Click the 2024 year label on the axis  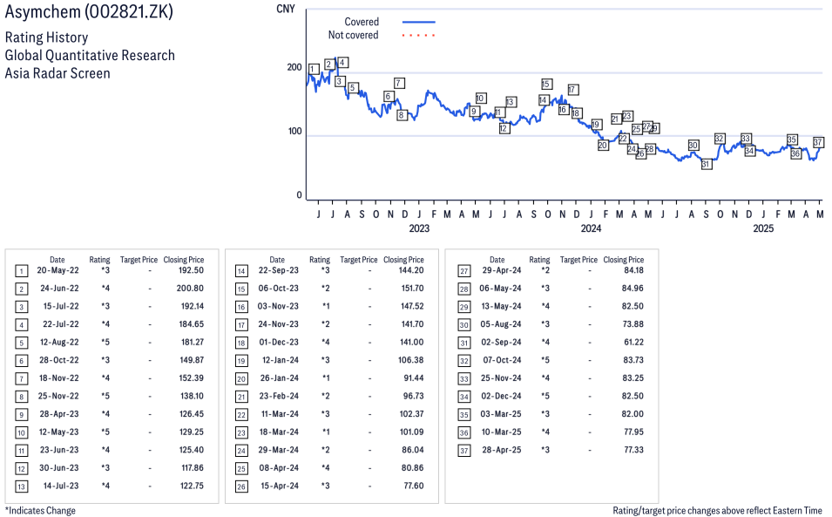coord(591,228)
